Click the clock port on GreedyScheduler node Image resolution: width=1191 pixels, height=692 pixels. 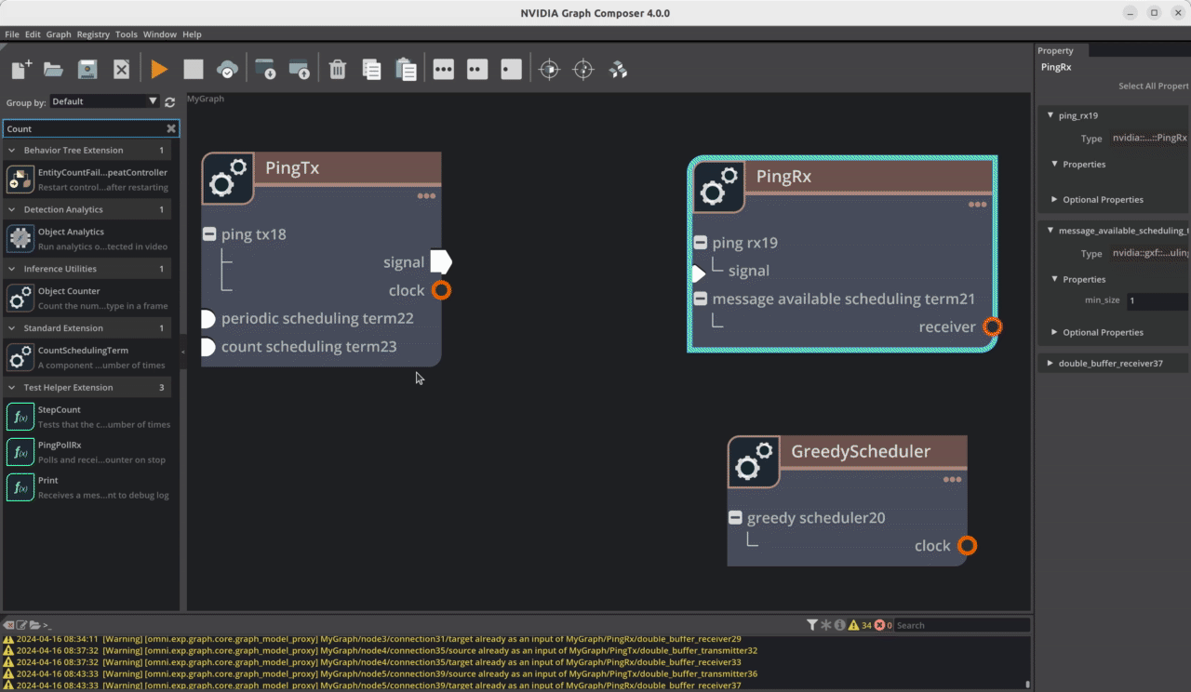[968, 546]
